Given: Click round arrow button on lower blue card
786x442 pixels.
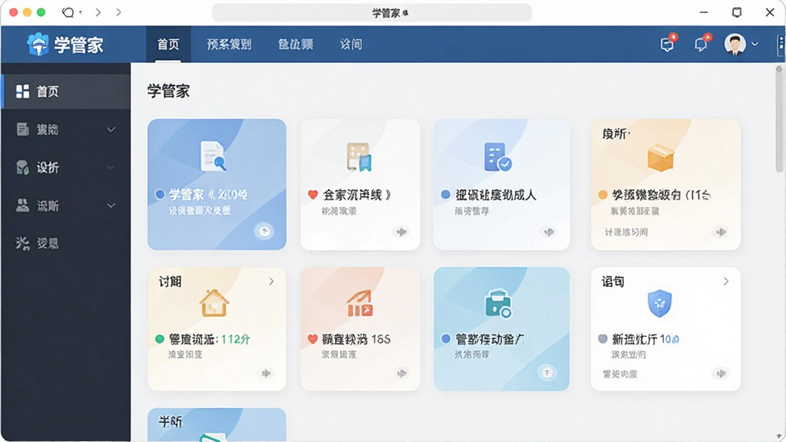Looking at the screenshot, I should [x=547, y=372].
